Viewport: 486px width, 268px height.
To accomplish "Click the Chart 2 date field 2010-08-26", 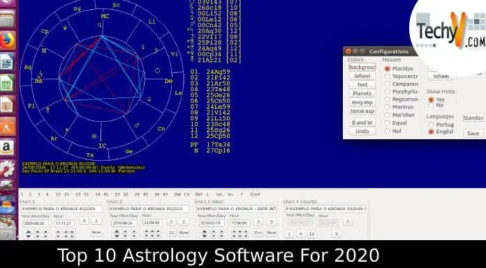I will pyautogui.click(x=124, y=223).
